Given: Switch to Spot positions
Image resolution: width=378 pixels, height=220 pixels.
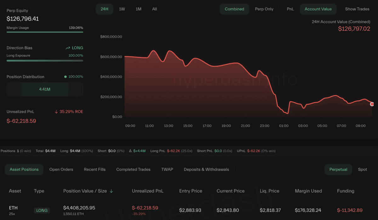Looking at the screenshot, I should (x=362, y=169).
